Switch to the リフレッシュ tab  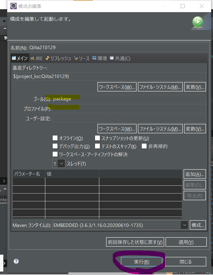click(58, 58)
